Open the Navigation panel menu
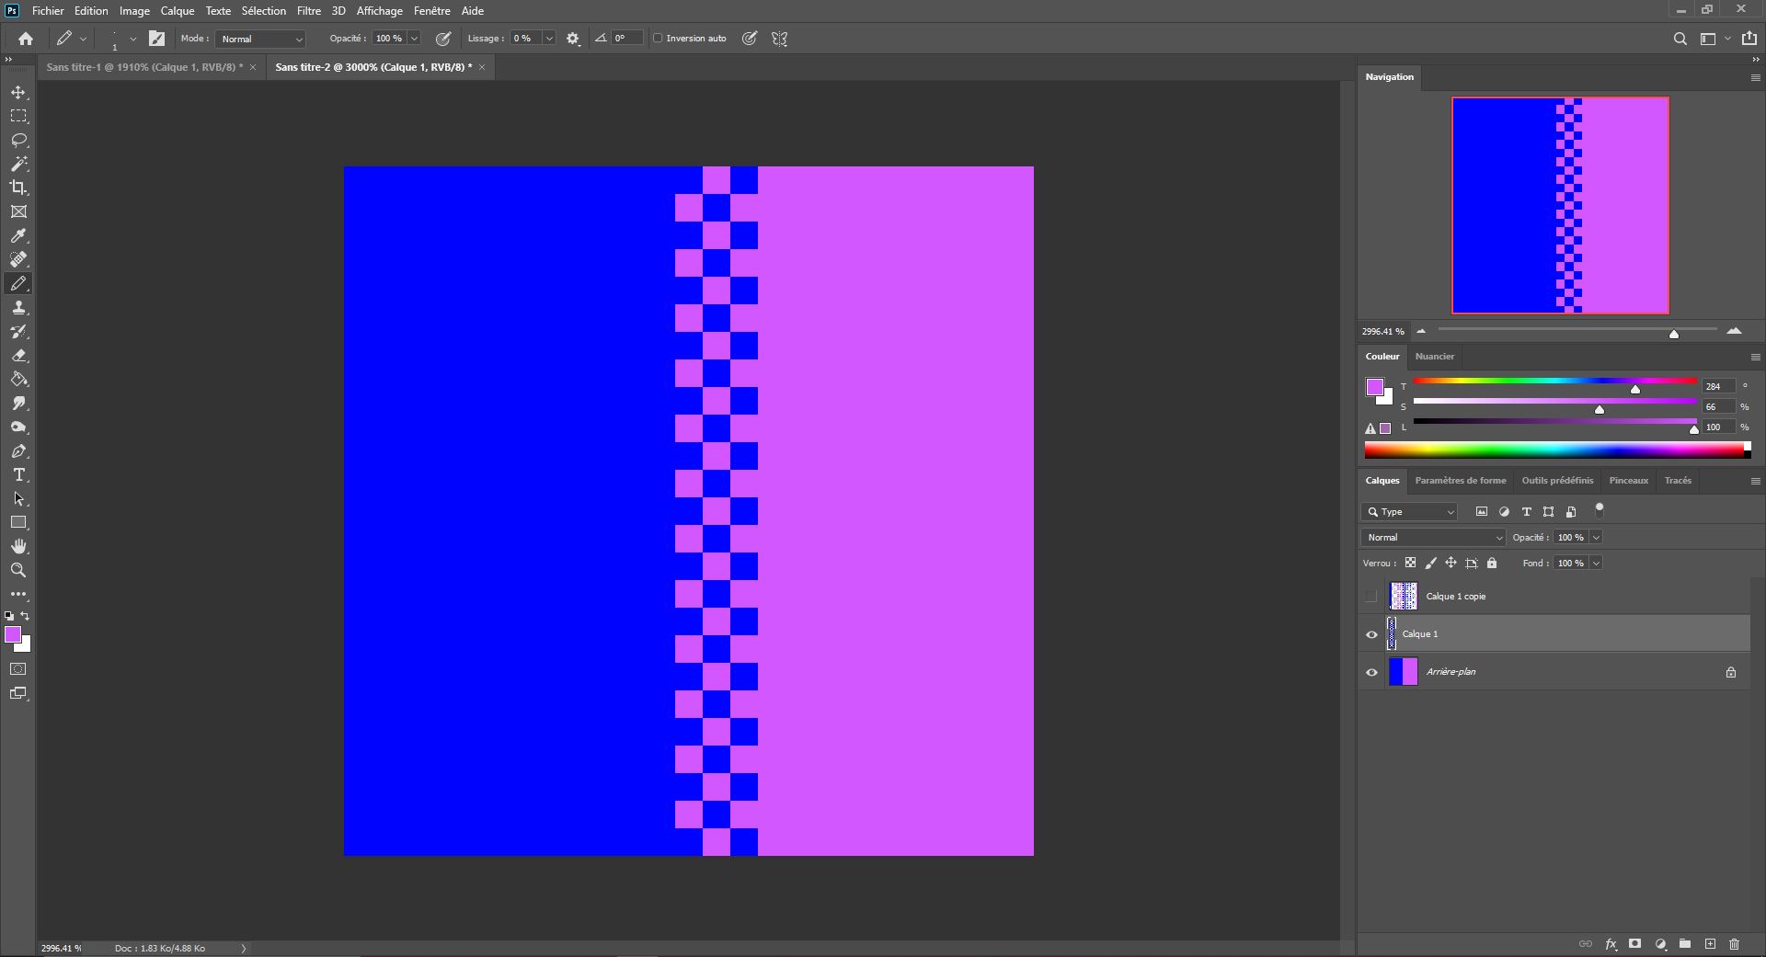This screenshot has width=1766, height=957. coord(1756,77)
